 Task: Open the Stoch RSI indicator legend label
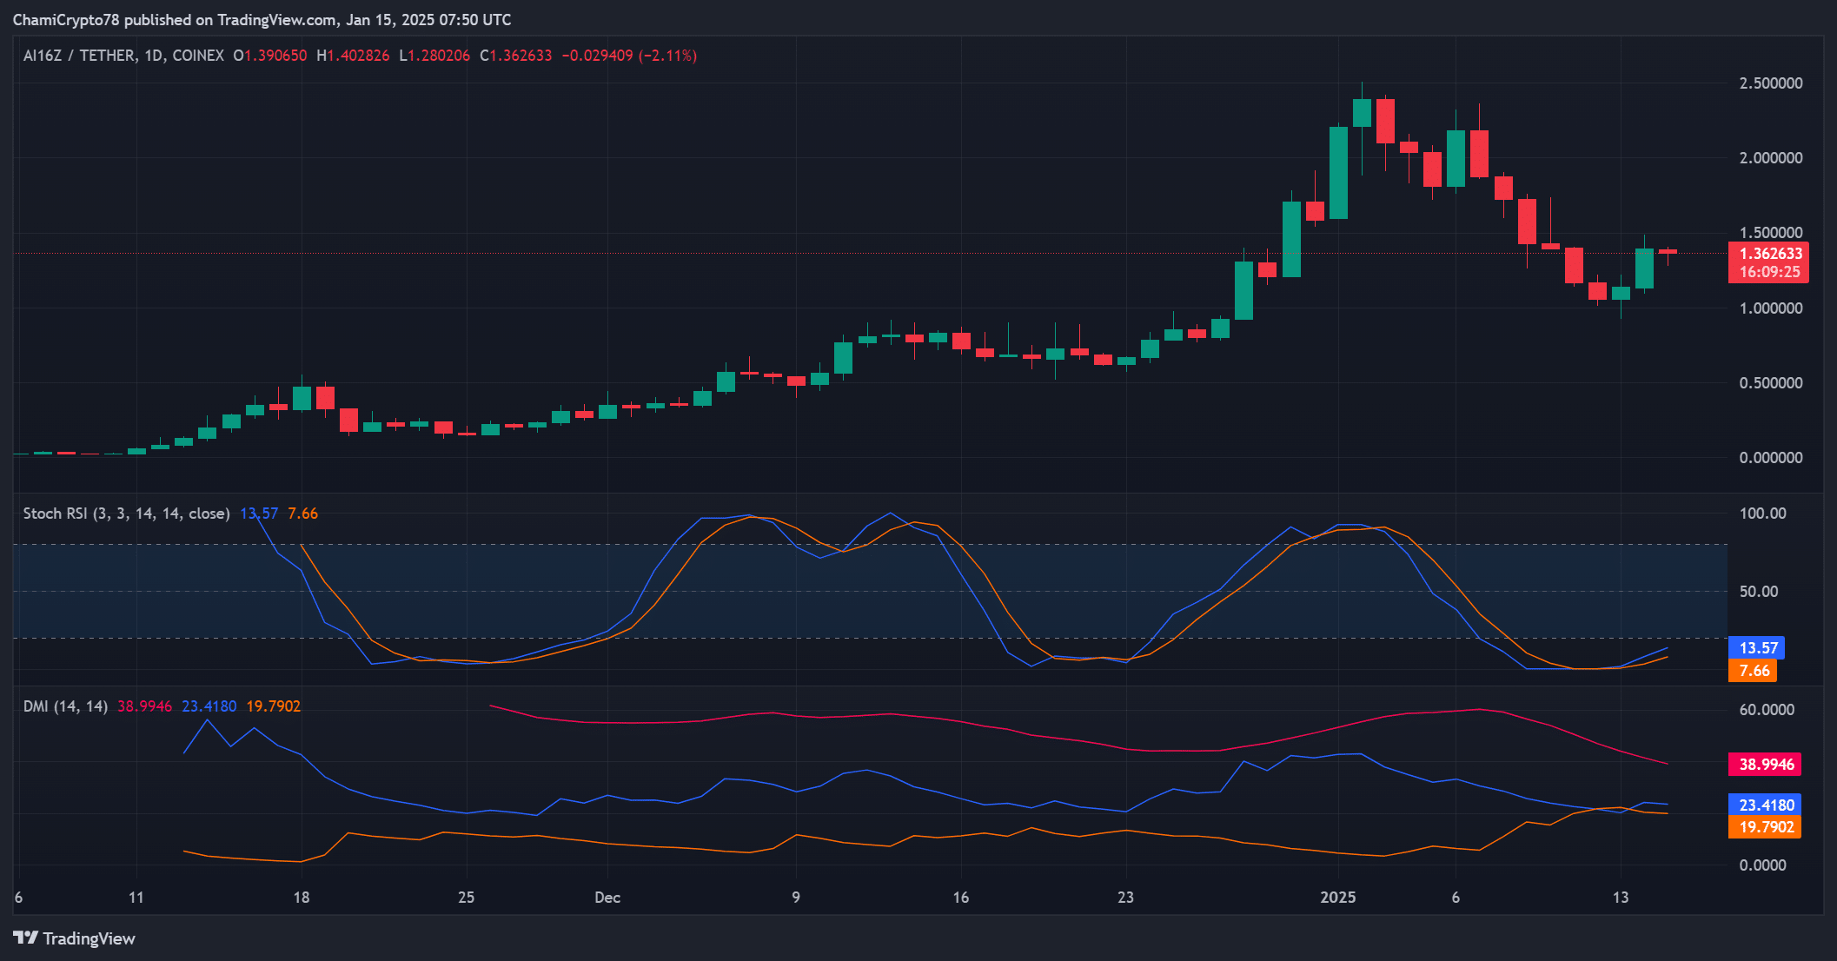tap(126, 514)
